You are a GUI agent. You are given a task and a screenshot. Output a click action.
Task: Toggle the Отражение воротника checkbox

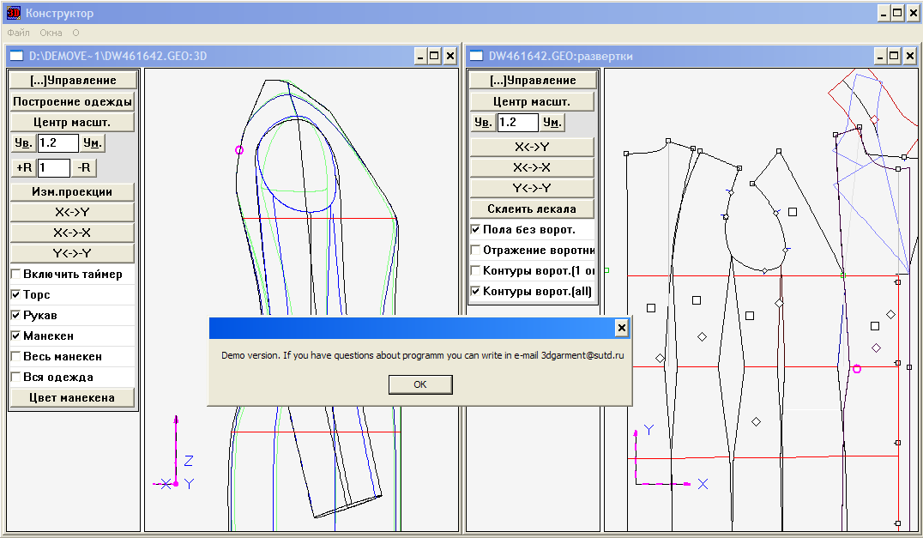(x=476, y=251)
